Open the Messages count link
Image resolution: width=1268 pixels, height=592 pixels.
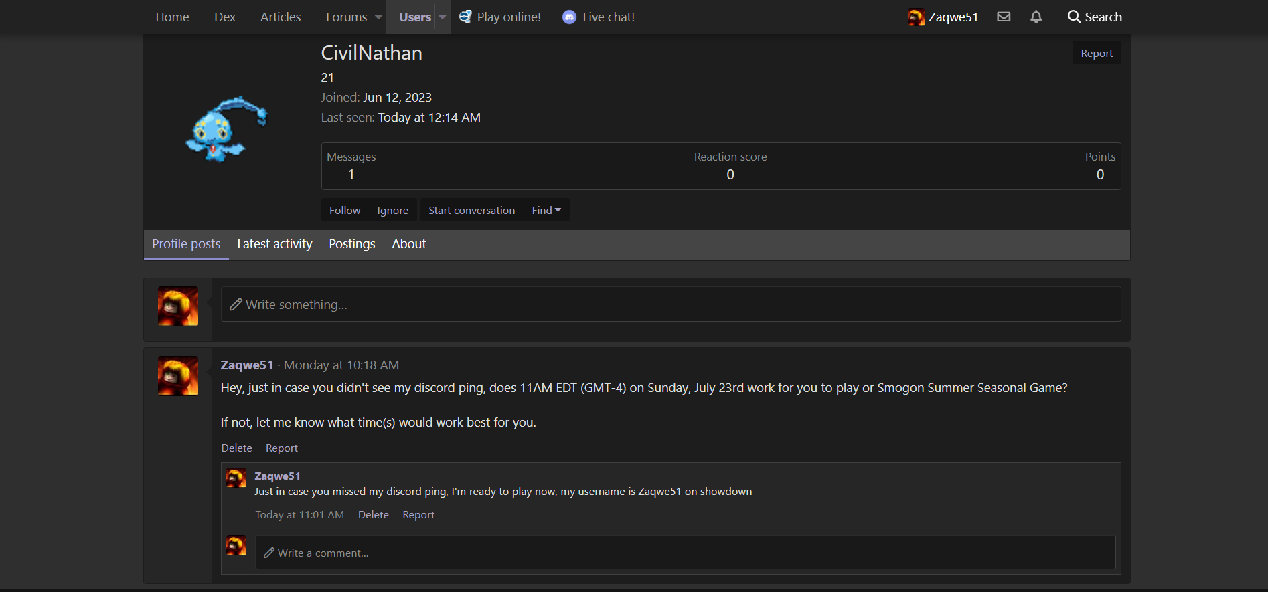click(351, 175)
